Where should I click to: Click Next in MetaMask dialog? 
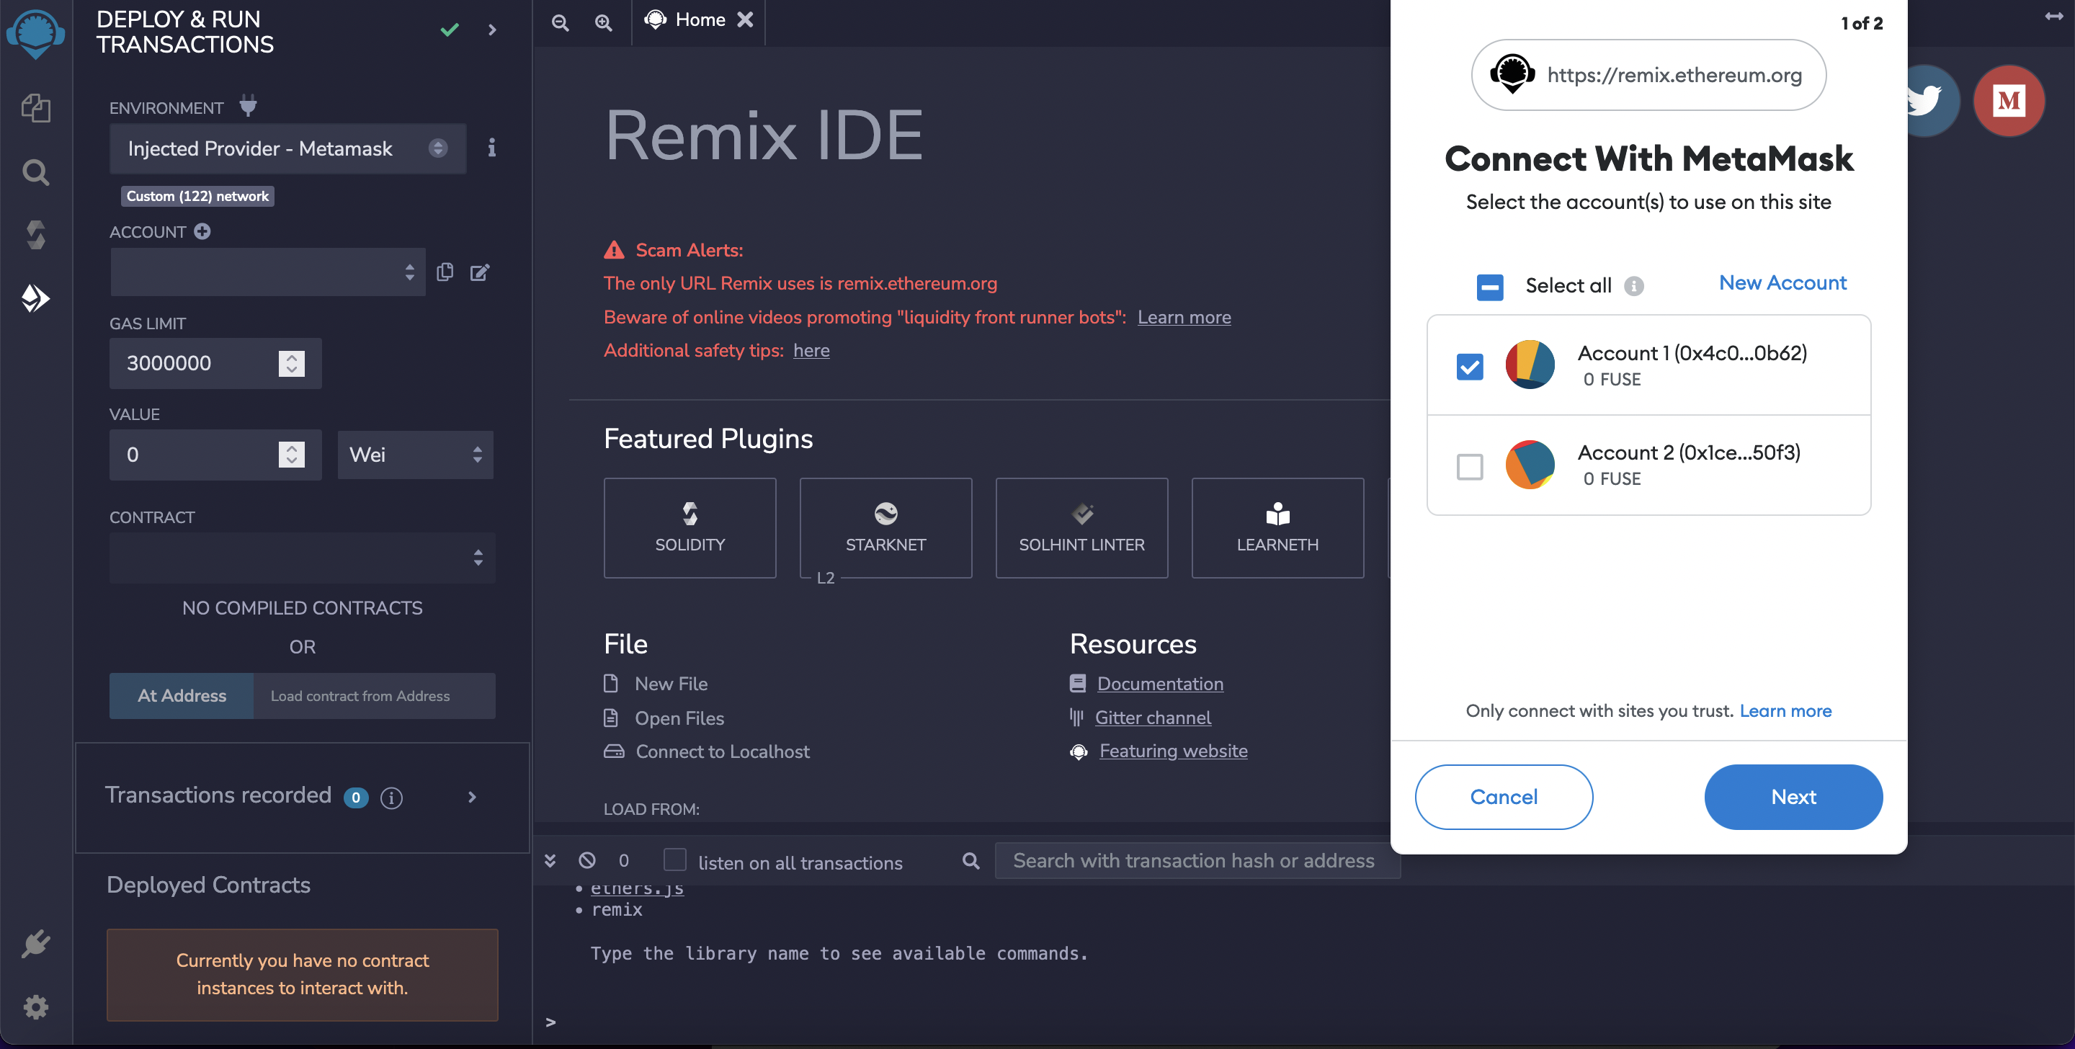[1793, 796]
